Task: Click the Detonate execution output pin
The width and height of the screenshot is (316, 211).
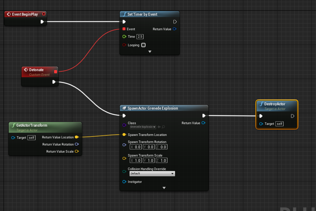Action: (x=54, y=82)
